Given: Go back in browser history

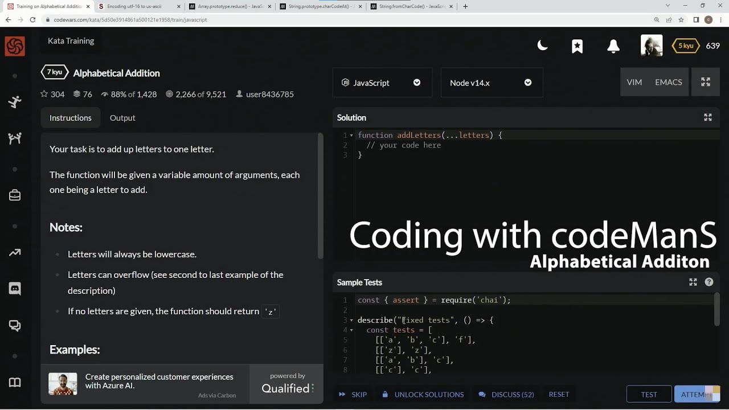Looking at the screenshot, I should click(x=8, y=19).
